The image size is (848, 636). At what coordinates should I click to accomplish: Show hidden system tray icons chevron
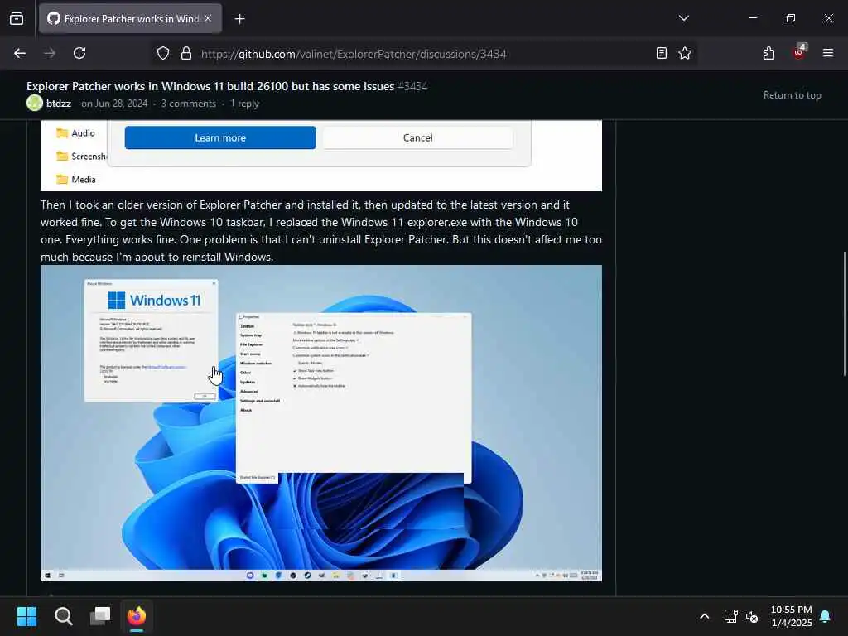coord(704,616)
